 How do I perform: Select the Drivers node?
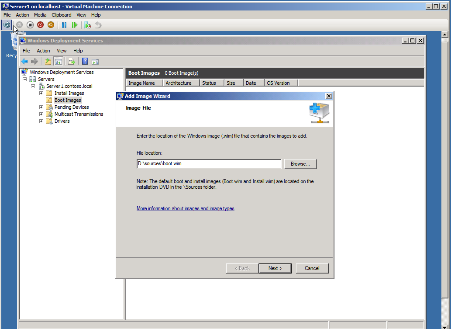click(62, 121)
